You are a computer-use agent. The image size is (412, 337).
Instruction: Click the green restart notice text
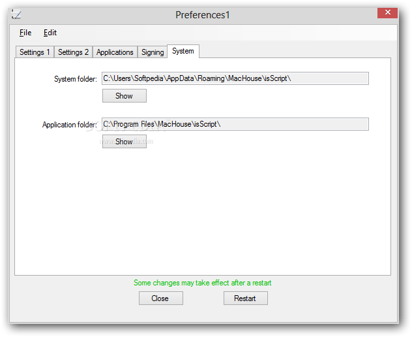pos(202,283)
